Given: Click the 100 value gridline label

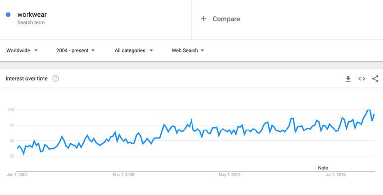Looking at the screenshot, I should (11, 110).
